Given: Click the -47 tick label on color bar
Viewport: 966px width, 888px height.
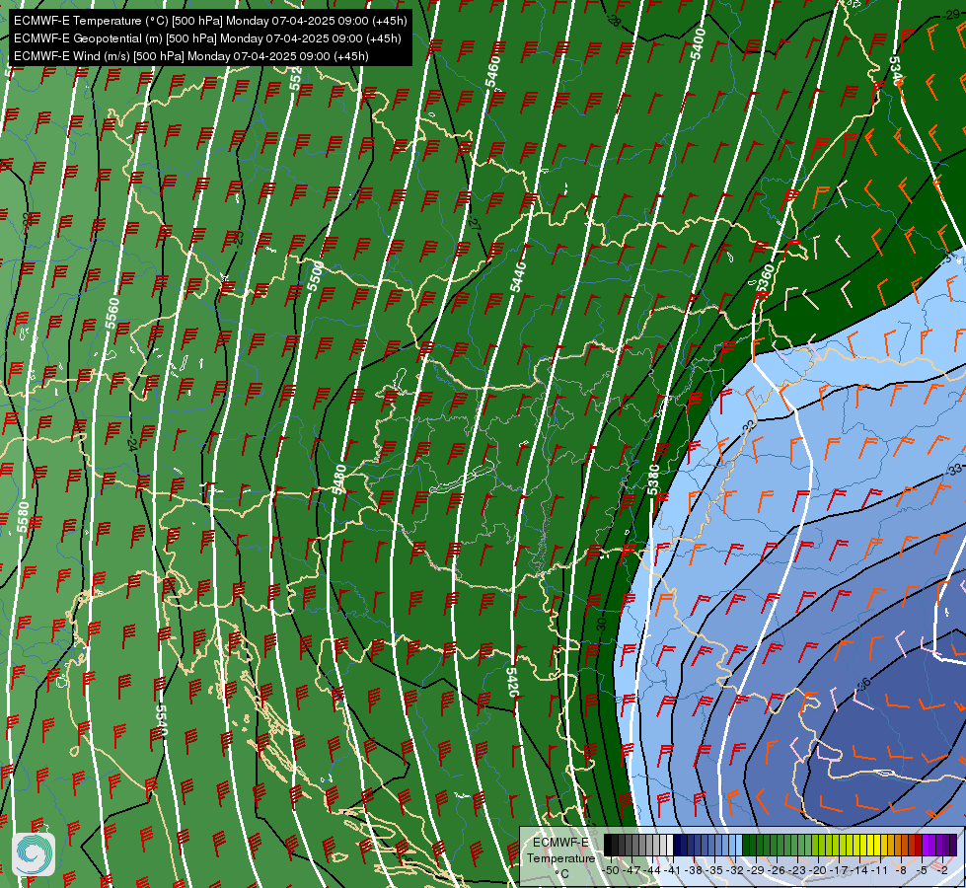Looking at the screenshot, I should point(632,871).
